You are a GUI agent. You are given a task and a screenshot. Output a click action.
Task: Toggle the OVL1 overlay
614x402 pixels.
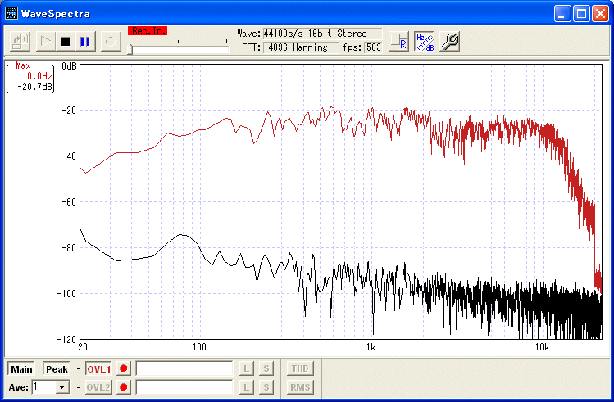(x=98, y=369)
